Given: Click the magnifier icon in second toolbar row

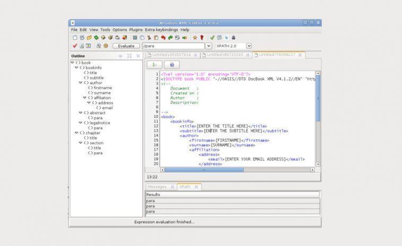Looking at the screenshot, I should point(99,46).
